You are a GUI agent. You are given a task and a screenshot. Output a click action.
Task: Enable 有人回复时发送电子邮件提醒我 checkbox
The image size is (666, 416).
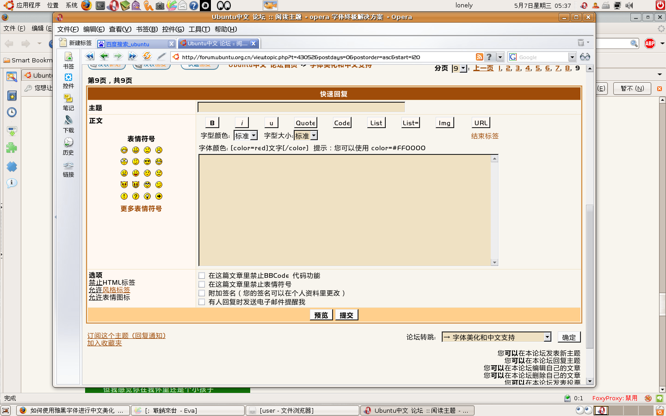tap(202, 302)
